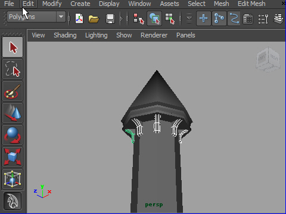Activate the Move tool

pyautogui.click(x=13, y=113)
